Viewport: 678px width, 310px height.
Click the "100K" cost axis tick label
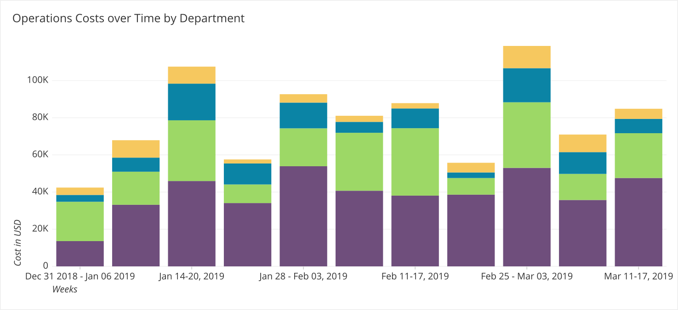tap(38, 80)
